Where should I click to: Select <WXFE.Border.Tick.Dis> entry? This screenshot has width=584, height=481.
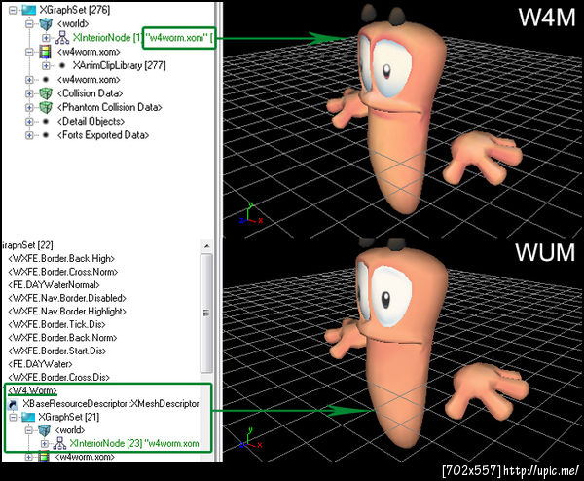point(56,325)
